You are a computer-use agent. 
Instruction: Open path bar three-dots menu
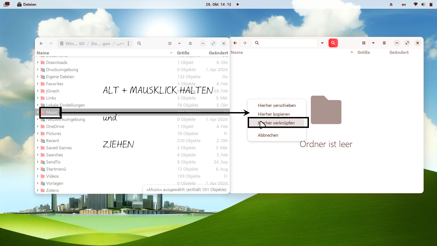[128, 43]
